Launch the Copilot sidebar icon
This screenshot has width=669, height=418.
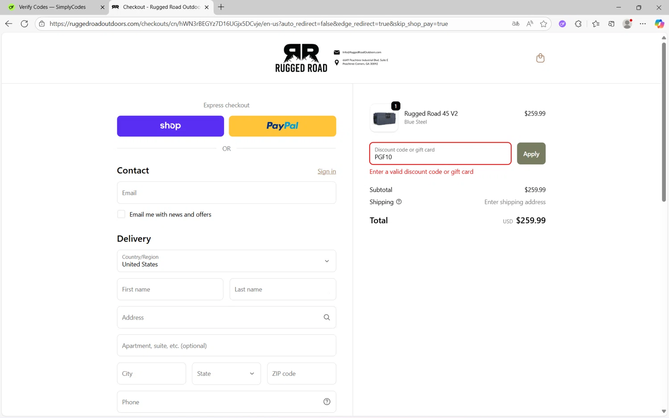[659, 24]
